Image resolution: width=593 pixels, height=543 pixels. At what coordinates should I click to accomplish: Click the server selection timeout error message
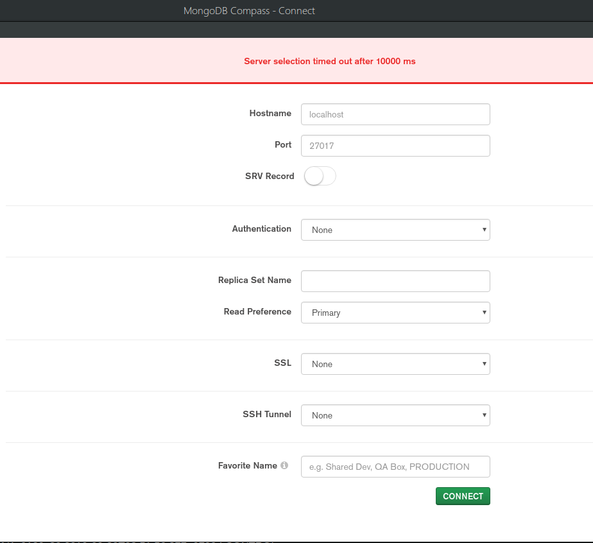pos(330,61)
